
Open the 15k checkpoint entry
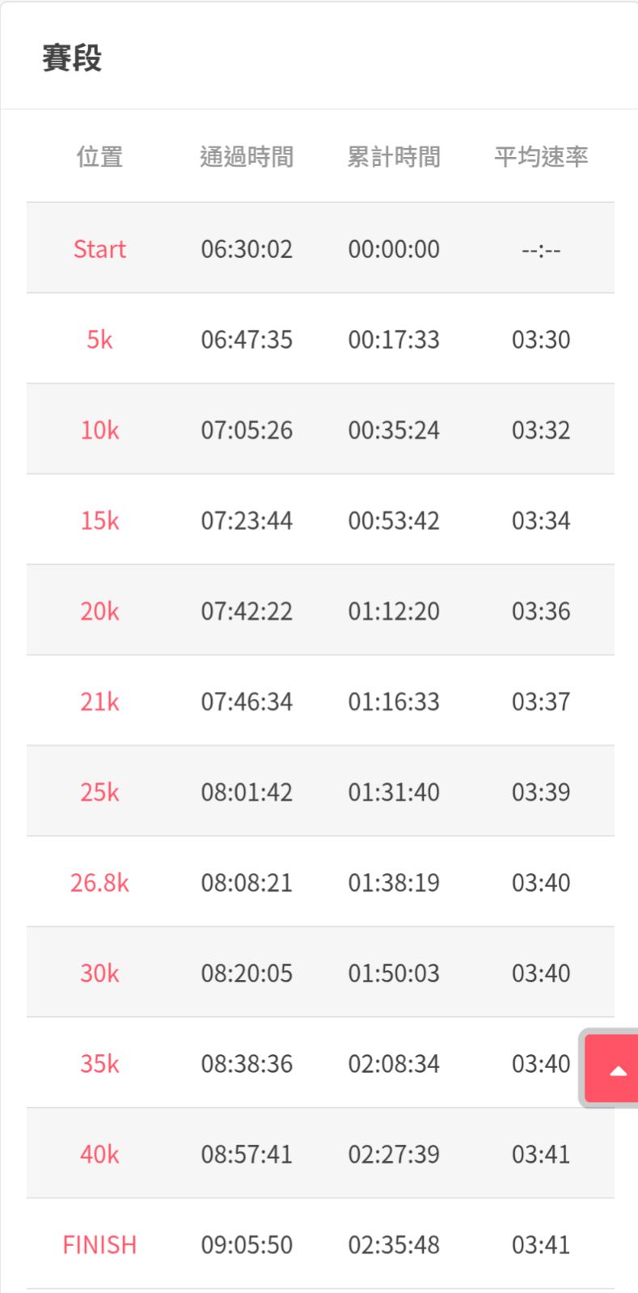click(99, 520)
